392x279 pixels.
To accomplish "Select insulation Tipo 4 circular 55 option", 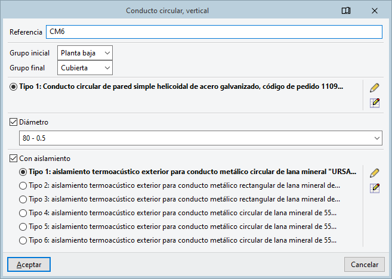I will click(x=23, y=212).
